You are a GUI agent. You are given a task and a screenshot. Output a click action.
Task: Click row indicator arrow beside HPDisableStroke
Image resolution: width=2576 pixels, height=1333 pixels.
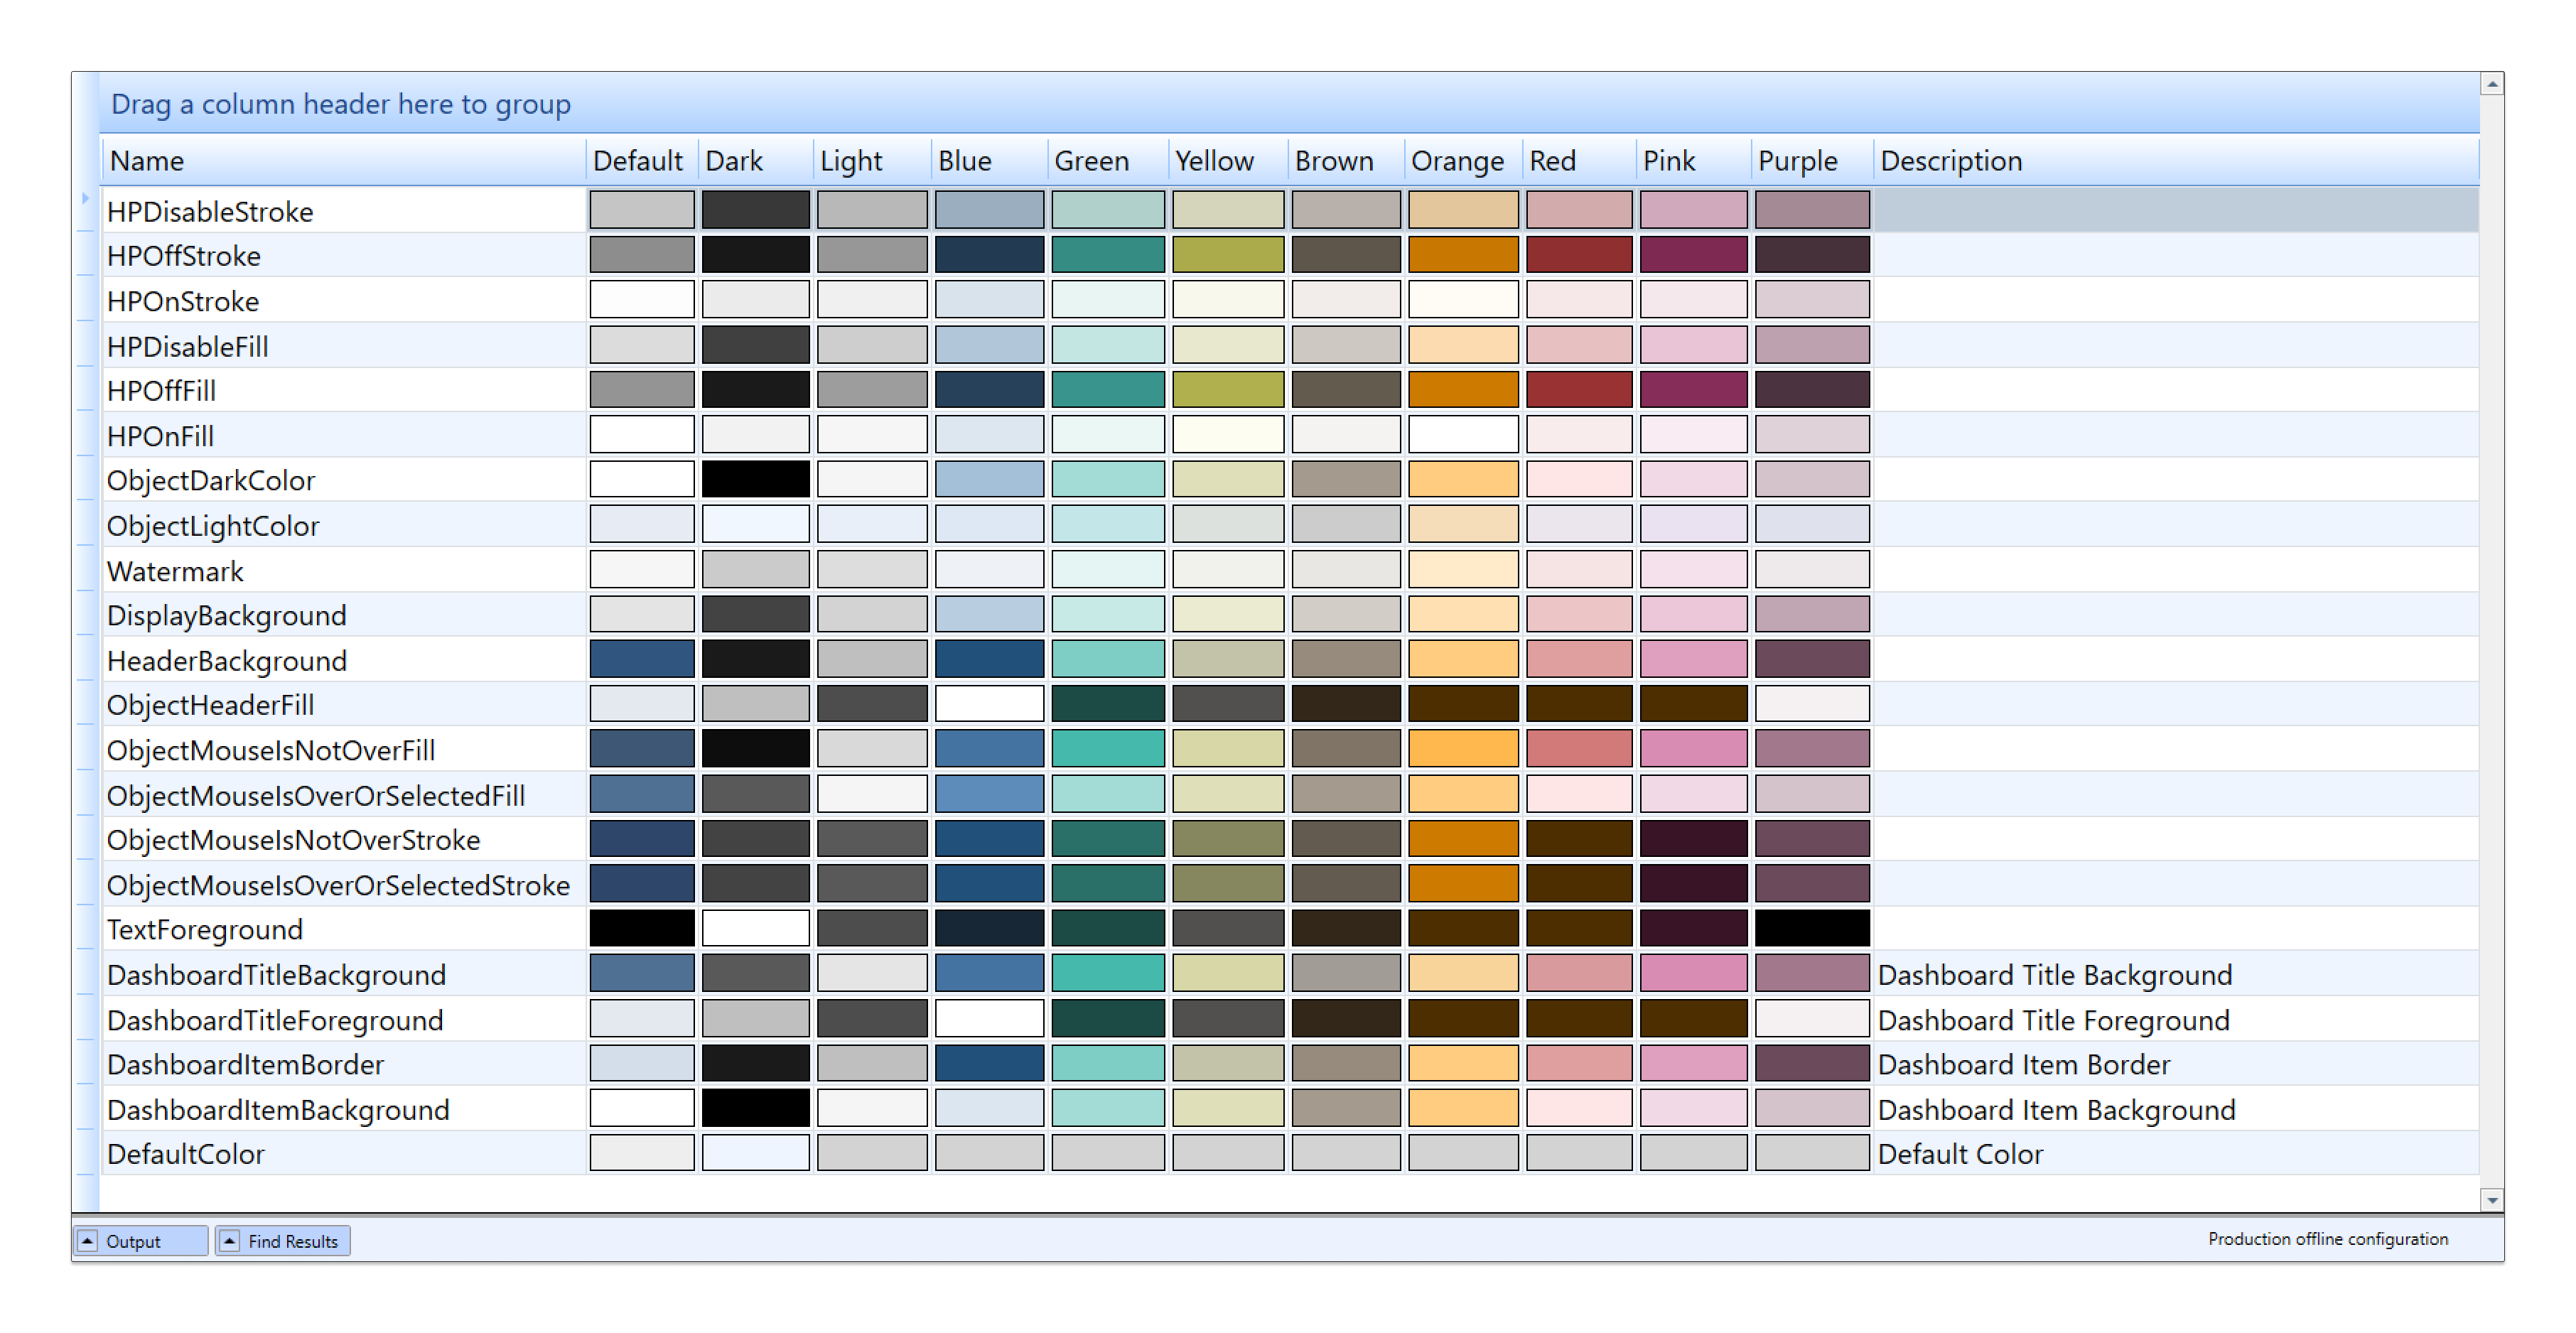click(86, 199)
